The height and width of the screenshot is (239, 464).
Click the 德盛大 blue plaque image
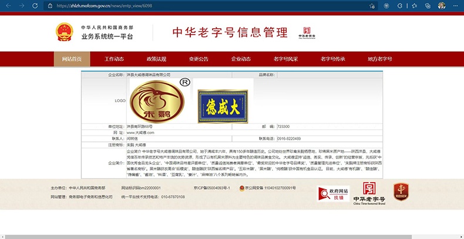point(223,106)
